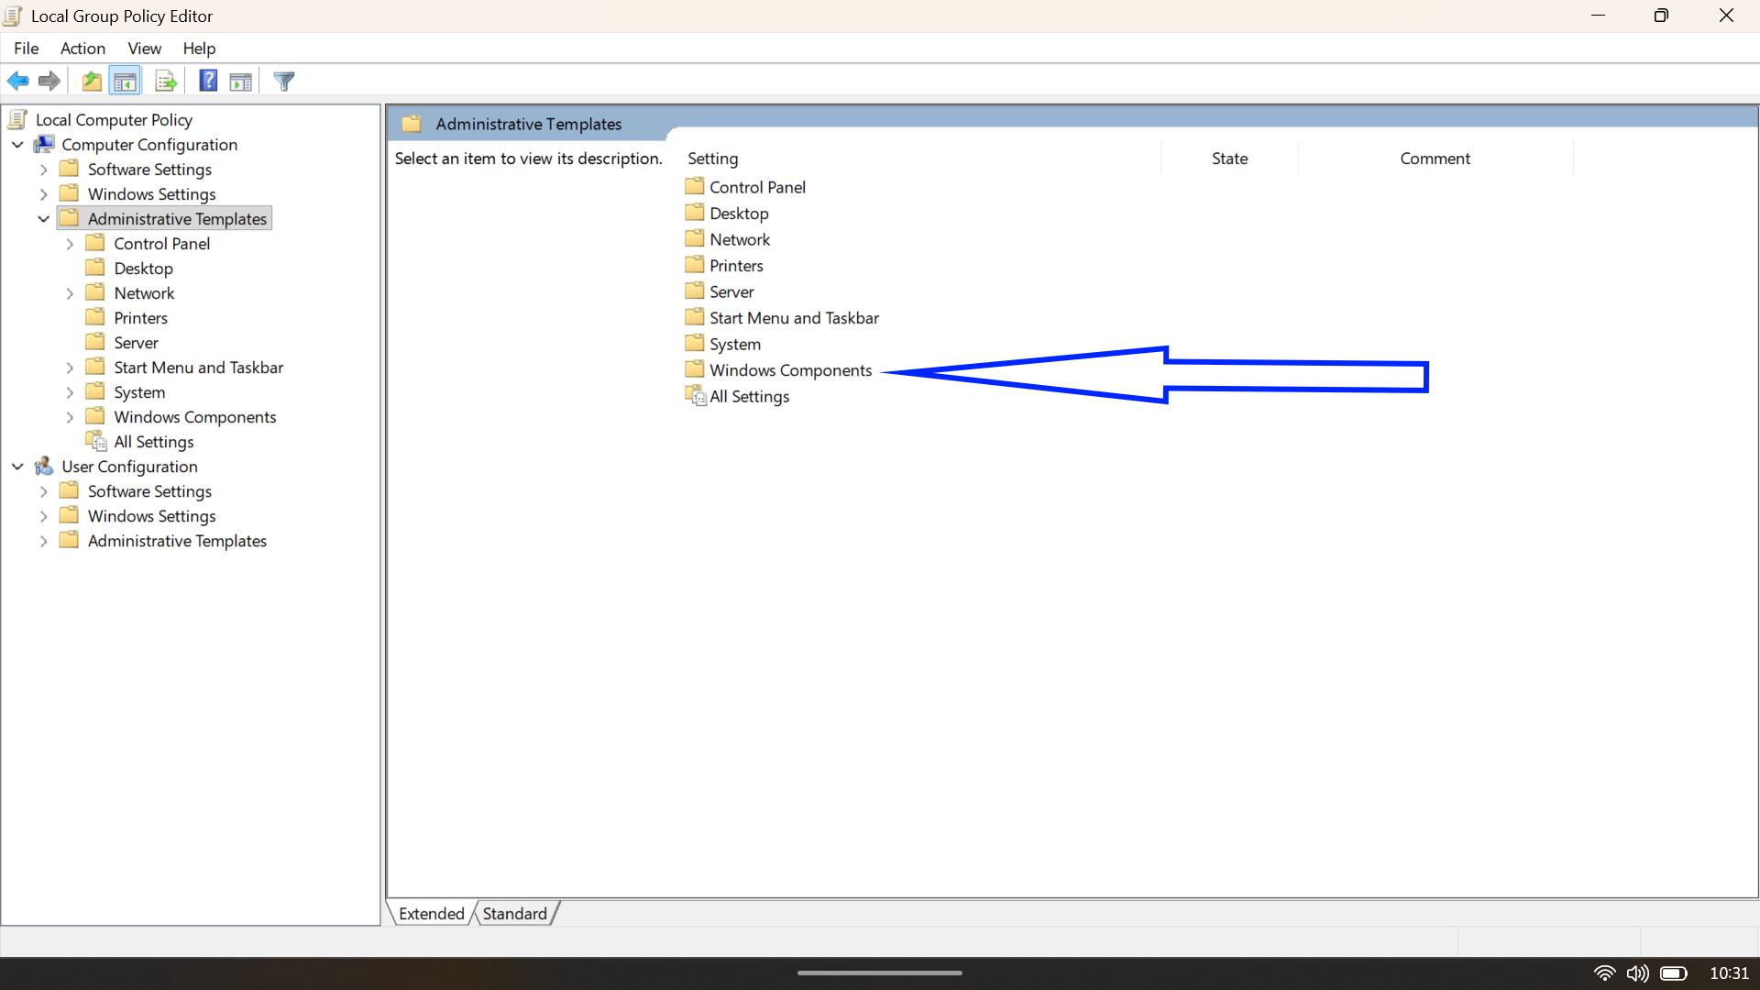The width and height of the screenshot is (1760, 990).
Task: Open the Action menu
Action: [82, 49]
